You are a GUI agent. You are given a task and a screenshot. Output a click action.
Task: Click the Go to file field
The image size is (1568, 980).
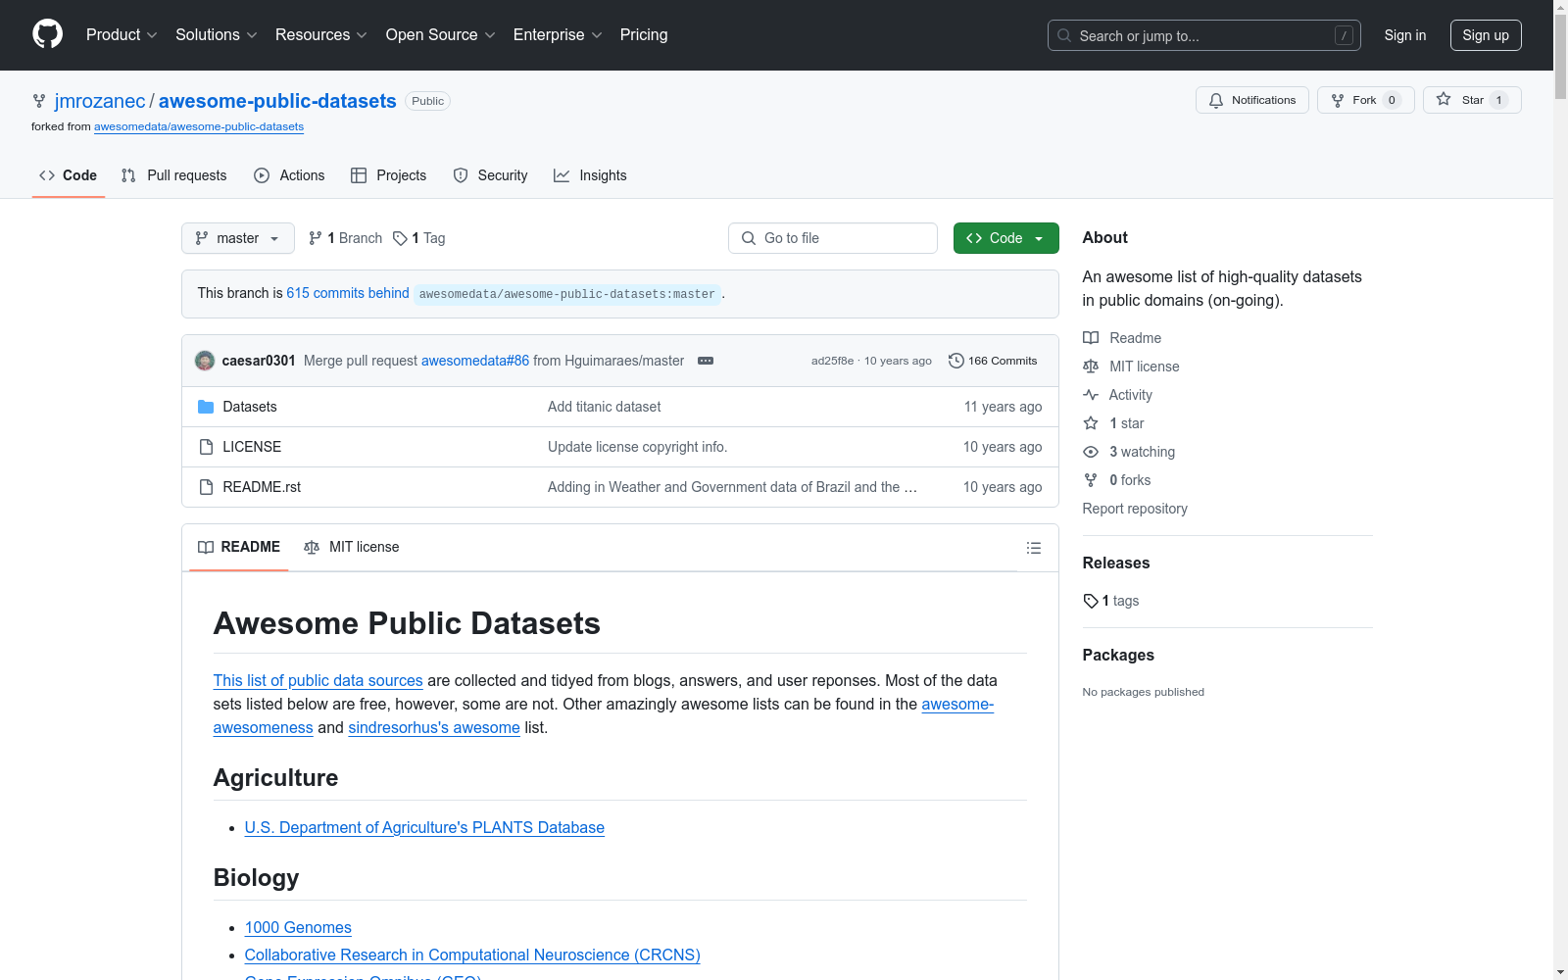tap(833, 238)
